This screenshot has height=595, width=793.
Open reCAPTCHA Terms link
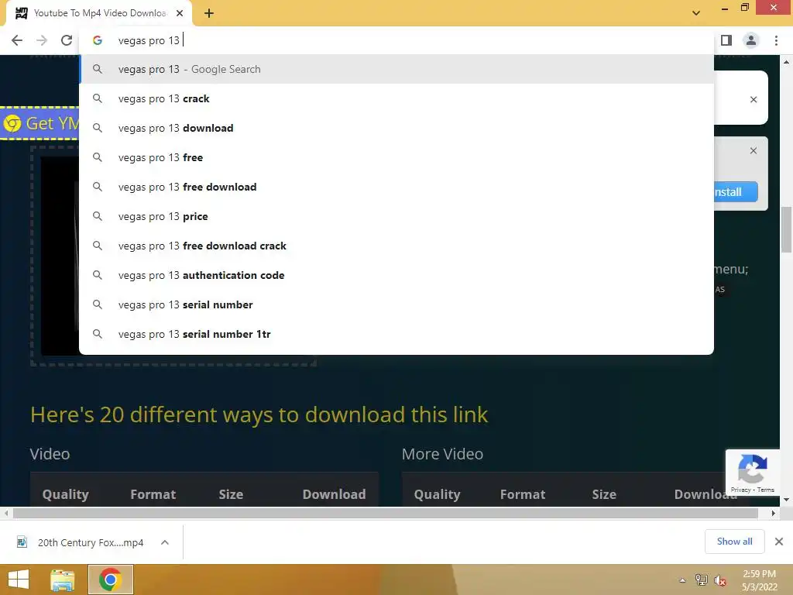point(766,490)
